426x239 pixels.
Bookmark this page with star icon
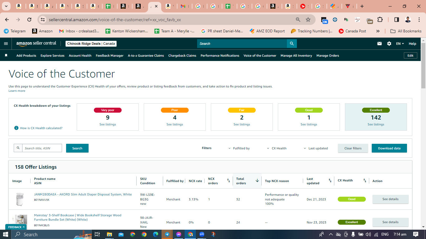[x=308, y=20]
